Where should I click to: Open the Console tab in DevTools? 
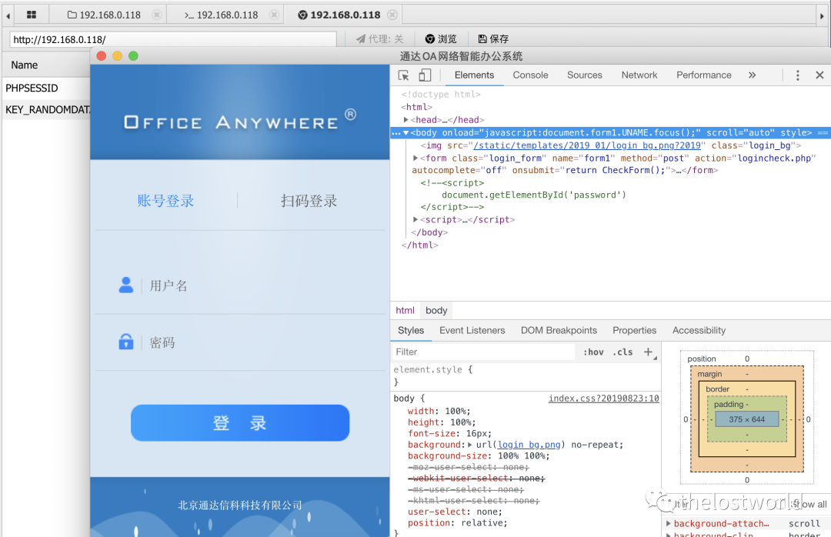[530, 75]
